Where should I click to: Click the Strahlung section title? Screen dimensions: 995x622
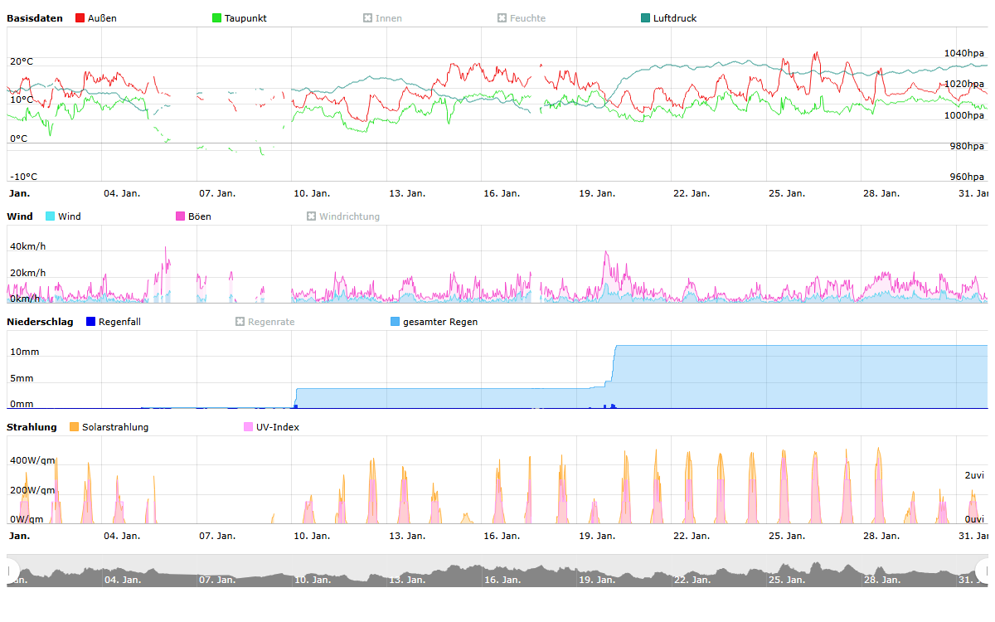click(x=32, y=427)
